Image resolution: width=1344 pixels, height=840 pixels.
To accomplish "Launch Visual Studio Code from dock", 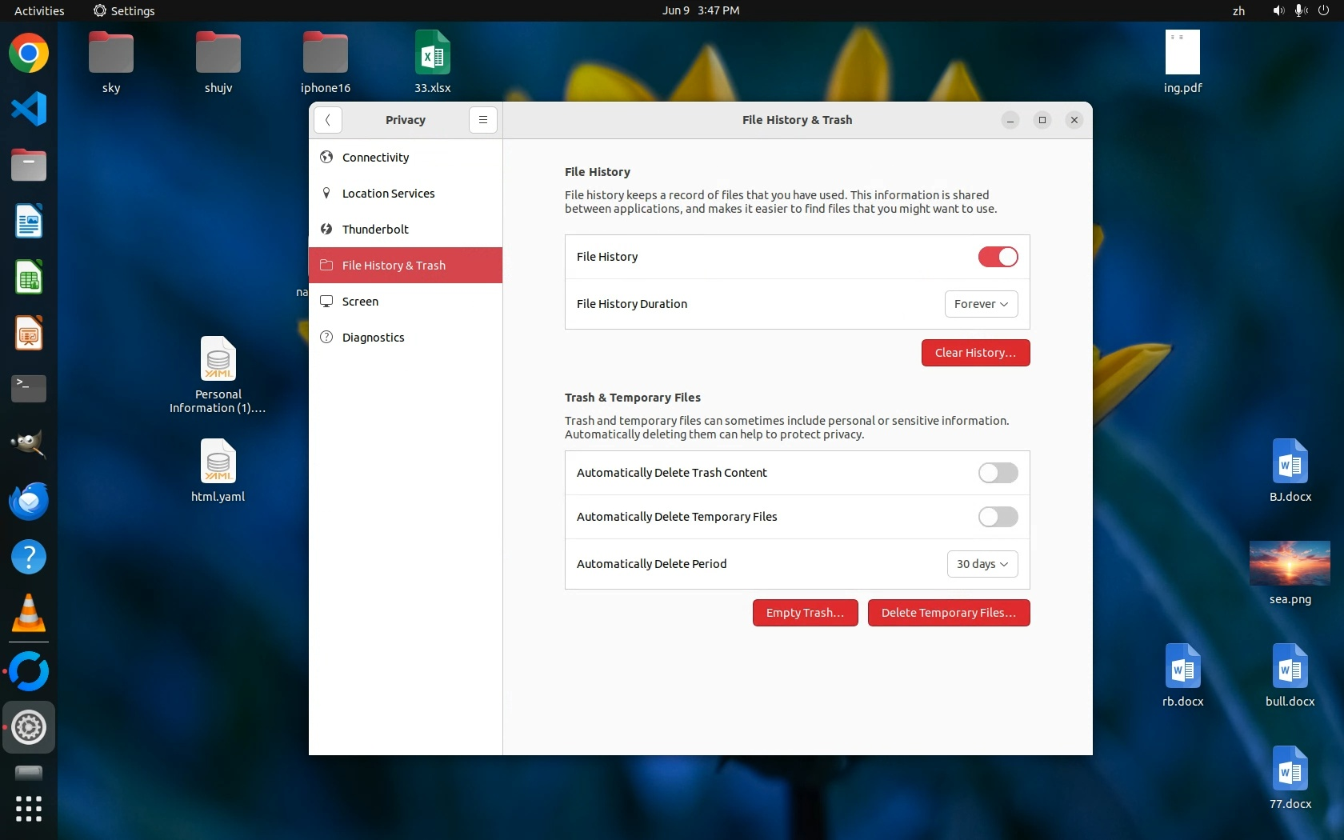I will pyautogui.click(x=29, y=110).
